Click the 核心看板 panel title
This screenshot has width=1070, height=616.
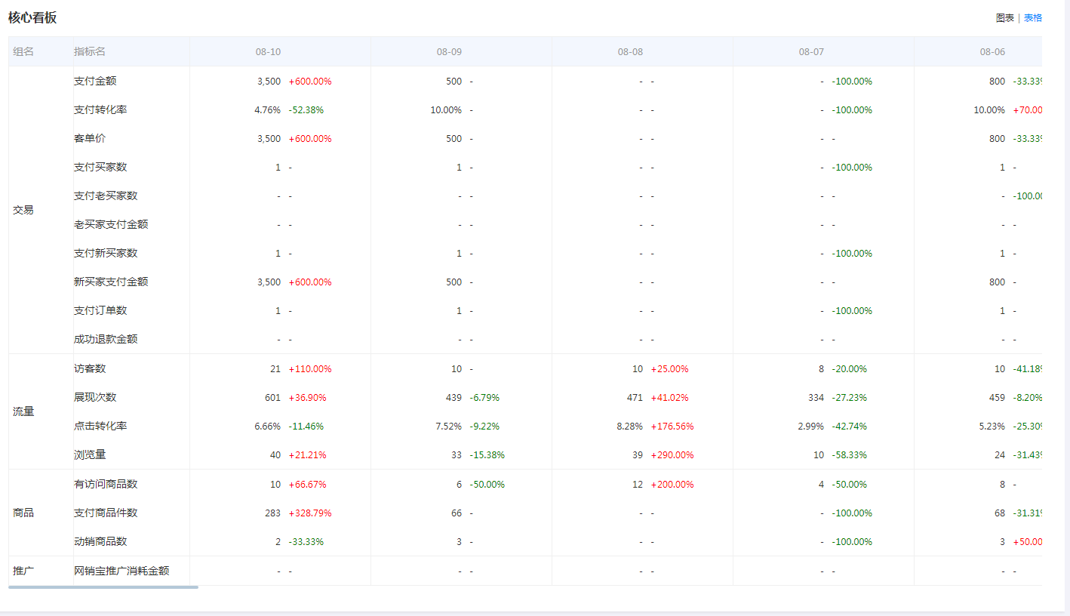[32, 17]
